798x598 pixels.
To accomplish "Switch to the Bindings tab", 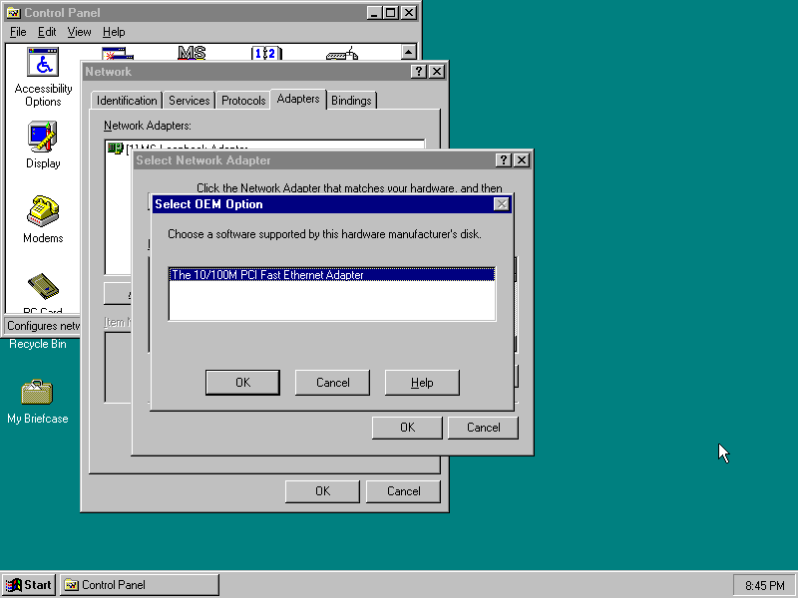I will pos(351,101).
